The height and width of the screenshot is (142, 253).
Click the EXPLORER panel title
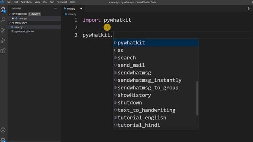(17, 8)
